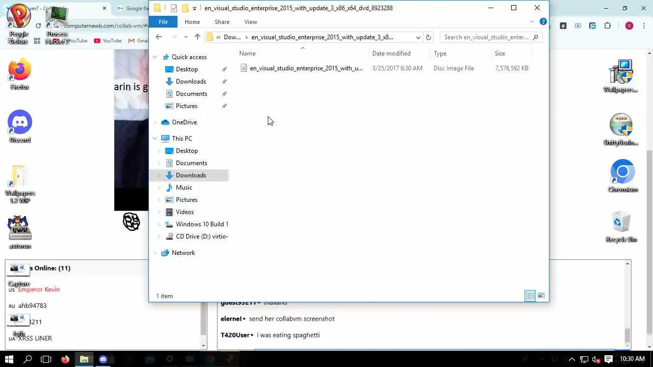Image resolution: width=653 pixels, height=367 pixels.
Task: Expand the ribbon with the chevron
Action: (x=532, y=22)
